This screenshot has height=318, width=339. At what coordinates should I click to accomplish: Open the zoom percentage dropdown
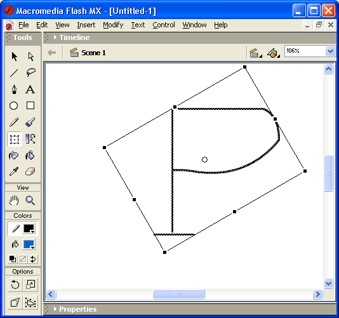click(330, 51)
